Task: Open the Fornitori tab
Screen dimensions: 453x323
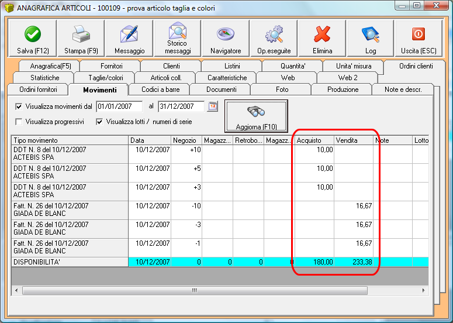Action: pyautogui.click(x=112, y=66)
